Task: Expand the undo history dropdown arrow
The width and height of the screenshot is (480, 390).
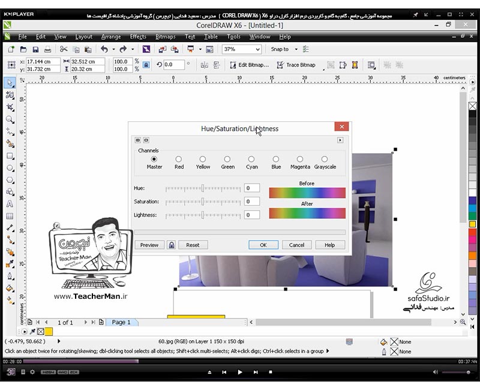Action: 113,49
